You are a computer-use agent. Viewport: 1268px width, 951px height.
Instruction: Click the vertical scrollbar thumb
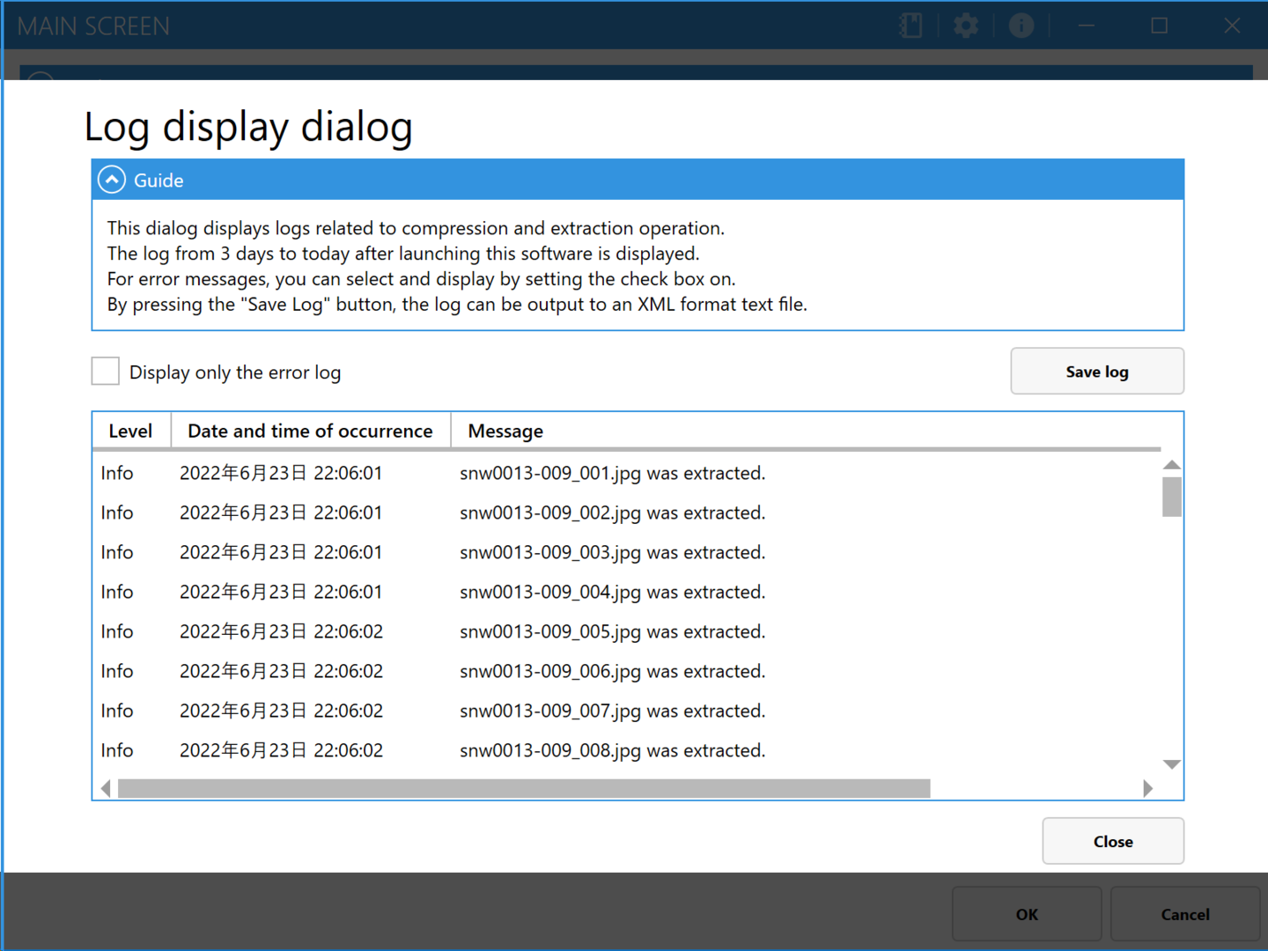(x=1171, y=497)
